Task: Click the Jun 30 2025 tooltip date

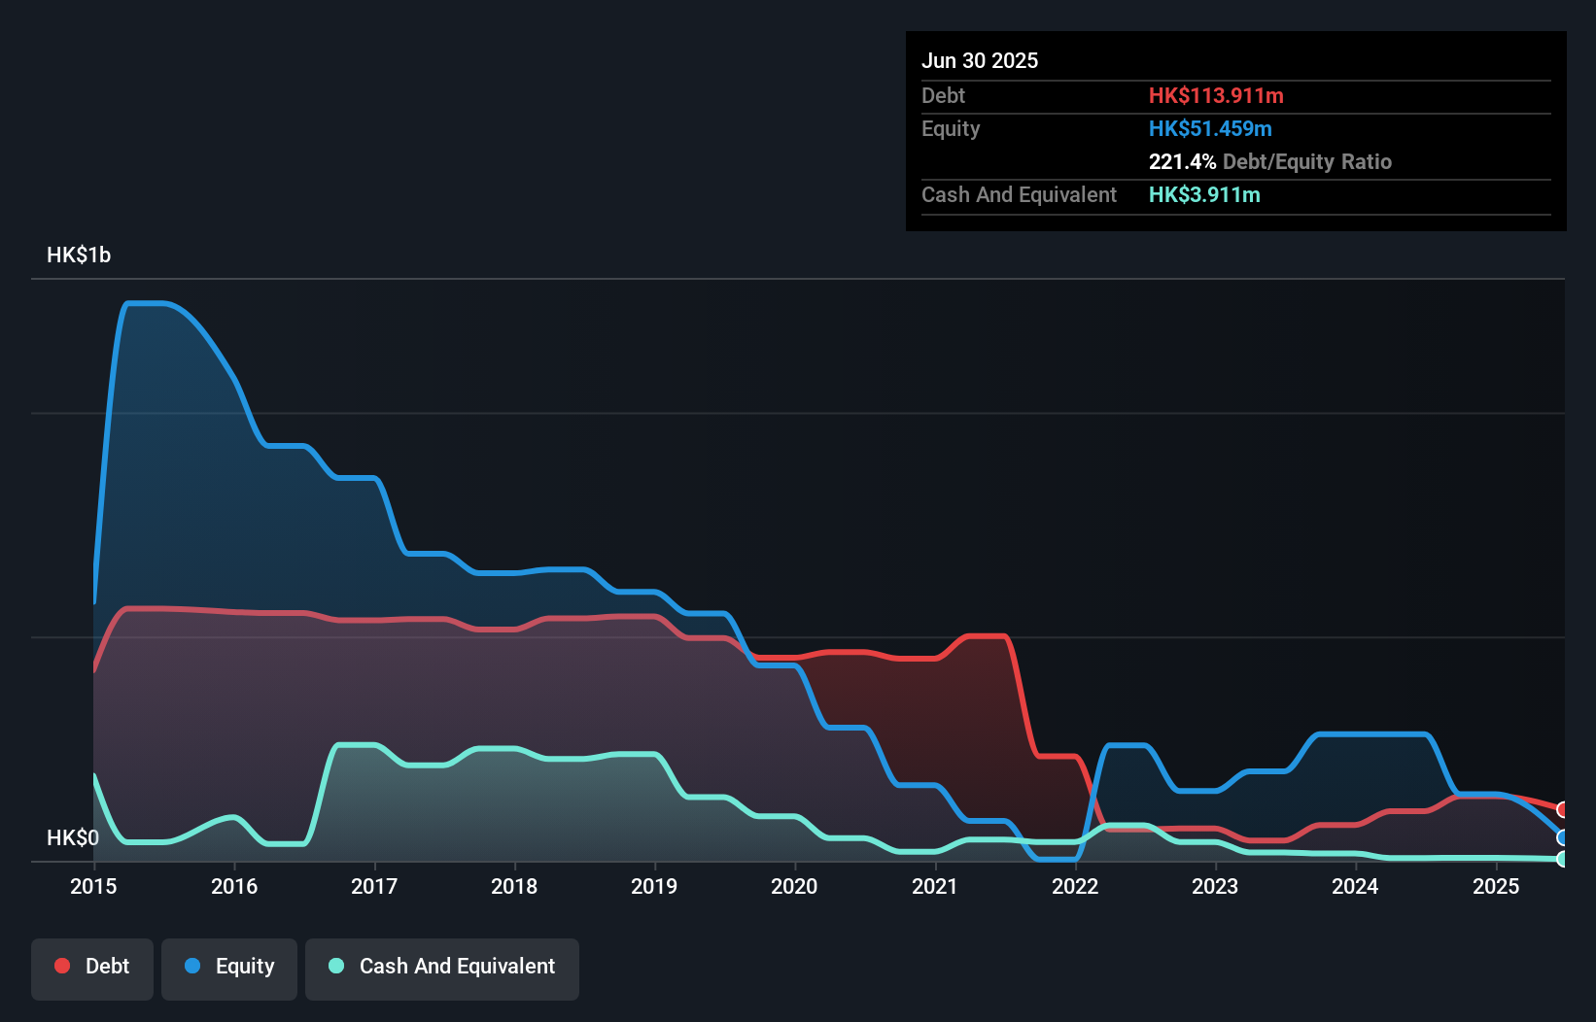Action: click(980, 60)
